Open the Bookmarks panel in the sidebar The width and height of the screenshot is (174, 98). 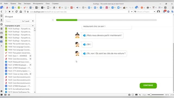pyautogui.click(x=1, y=16)
